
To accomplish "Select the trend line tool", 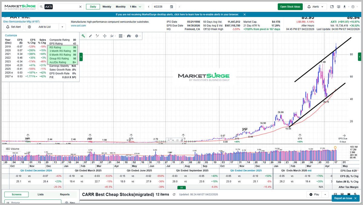I will tap(97, 36).
